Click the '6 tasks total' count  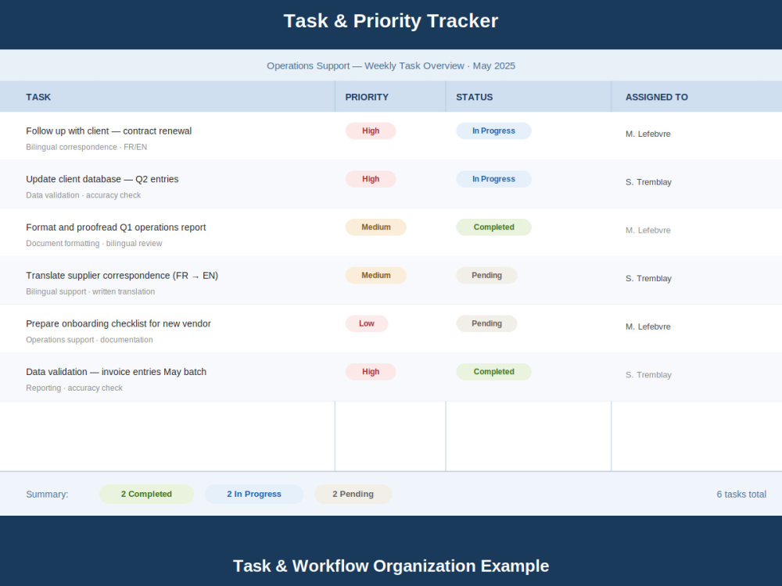[741, 495]
